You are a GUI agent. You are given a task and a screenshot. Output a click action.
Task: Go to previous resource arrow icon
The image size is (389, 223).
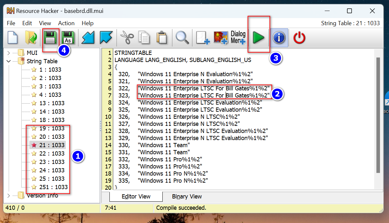88,38
